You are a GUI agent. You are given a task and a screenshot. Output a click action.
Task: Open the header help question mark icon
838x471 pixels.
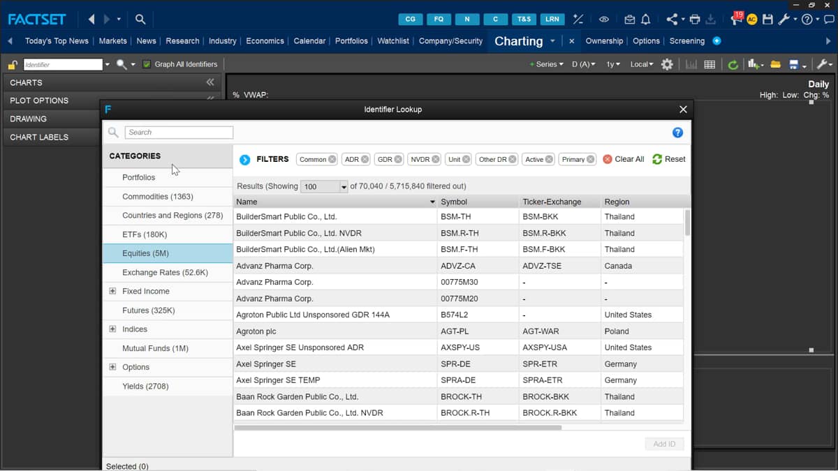(x=807, y=20)
